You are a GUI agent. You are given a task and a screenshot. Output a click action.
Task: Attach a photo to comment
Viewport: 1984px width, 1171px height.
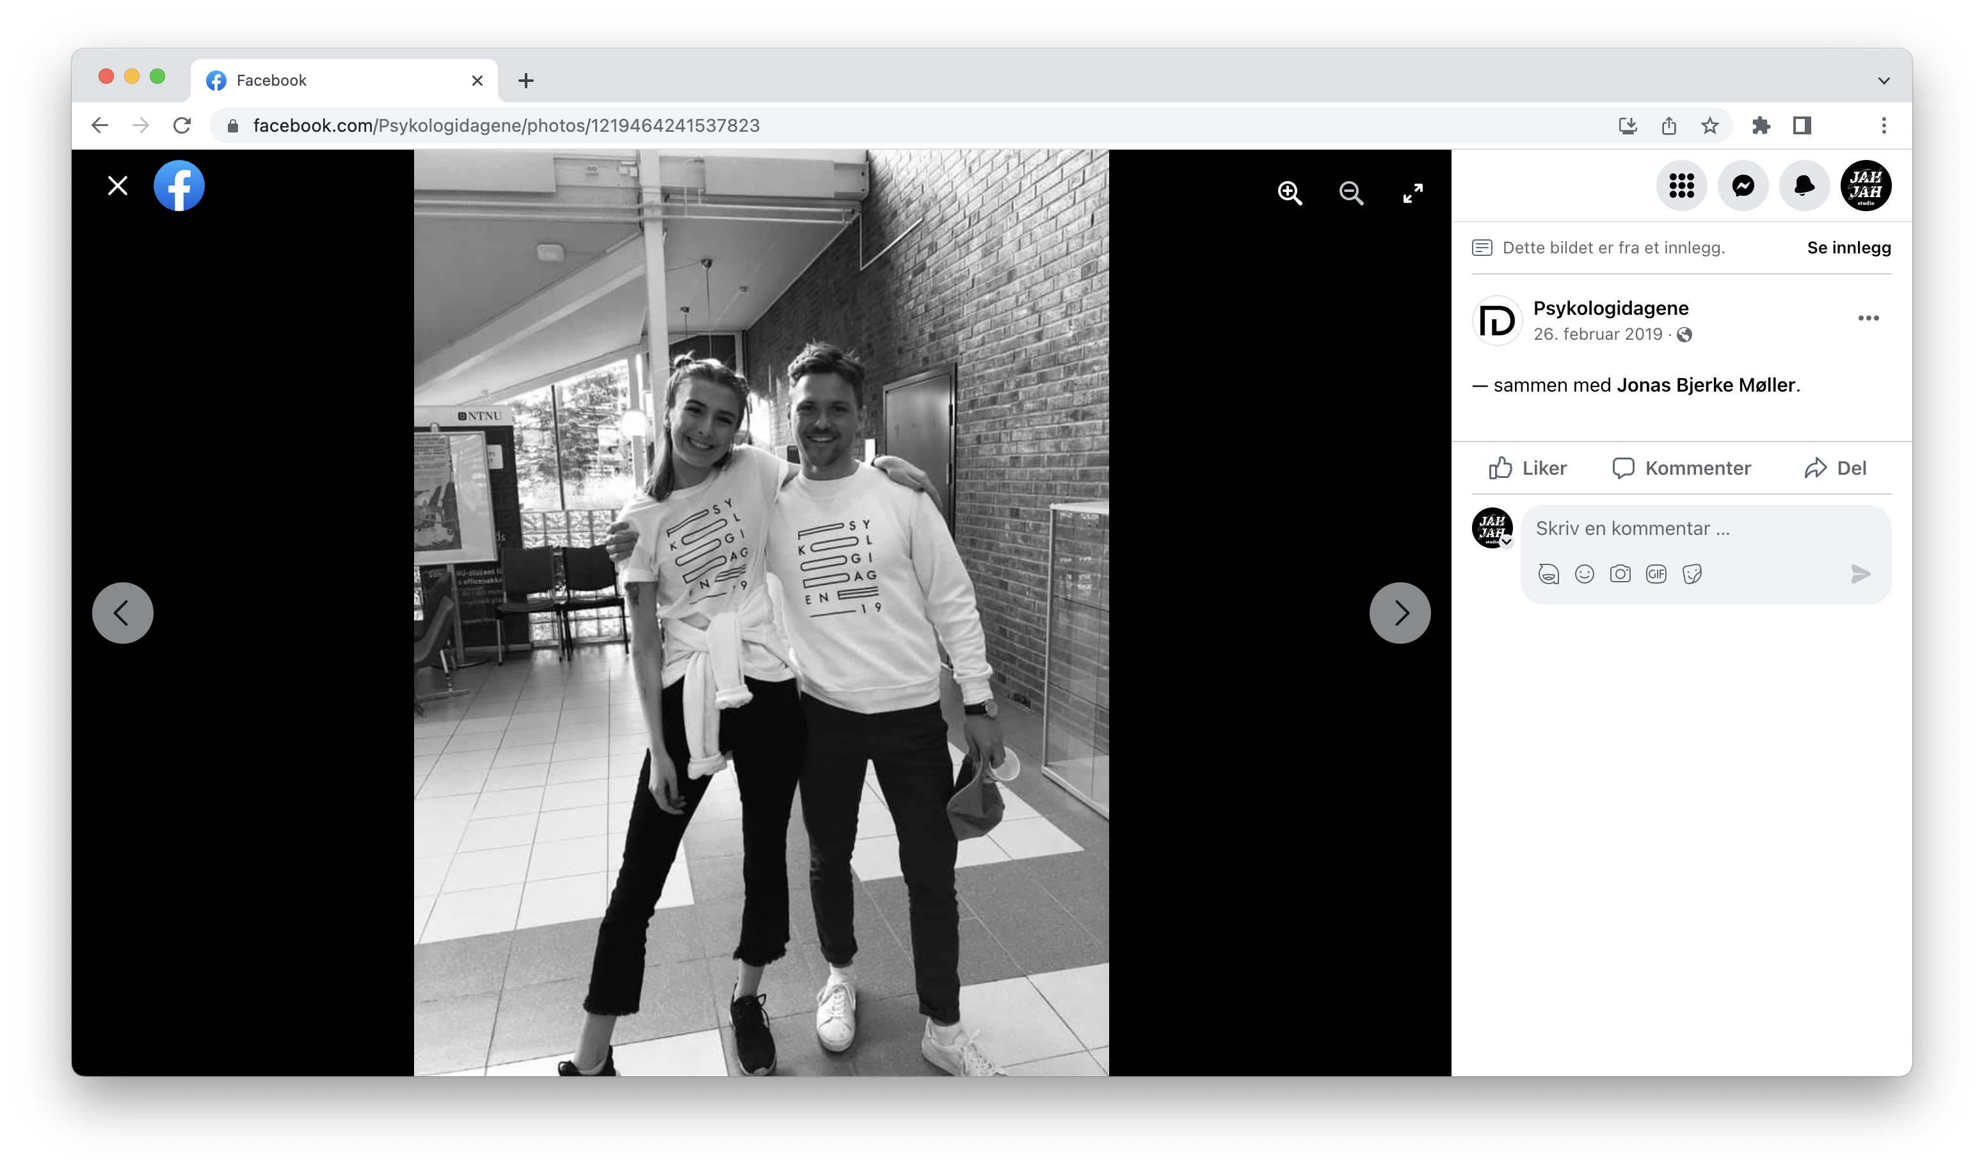[1620, 574]
